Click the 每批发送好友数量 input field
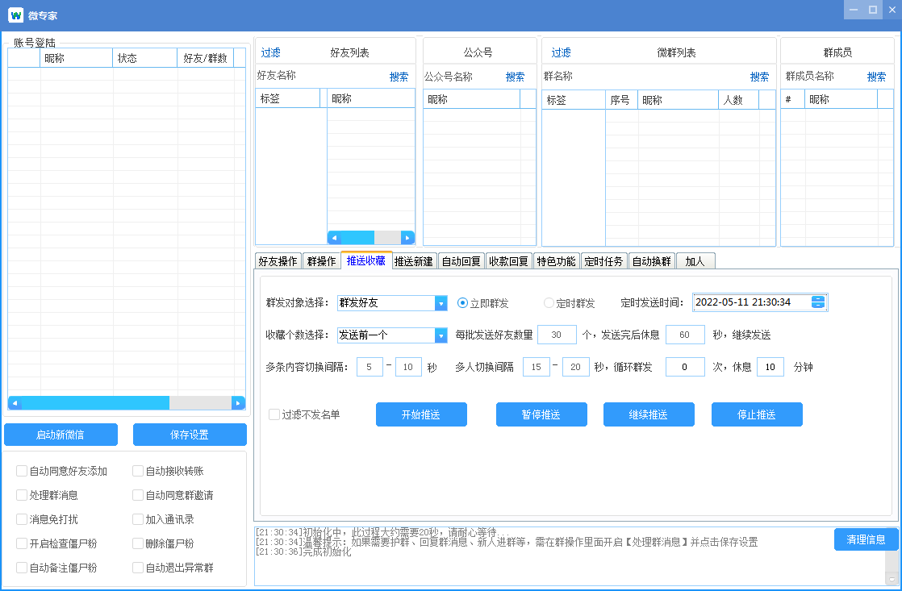902x591 pixels. 557,335
